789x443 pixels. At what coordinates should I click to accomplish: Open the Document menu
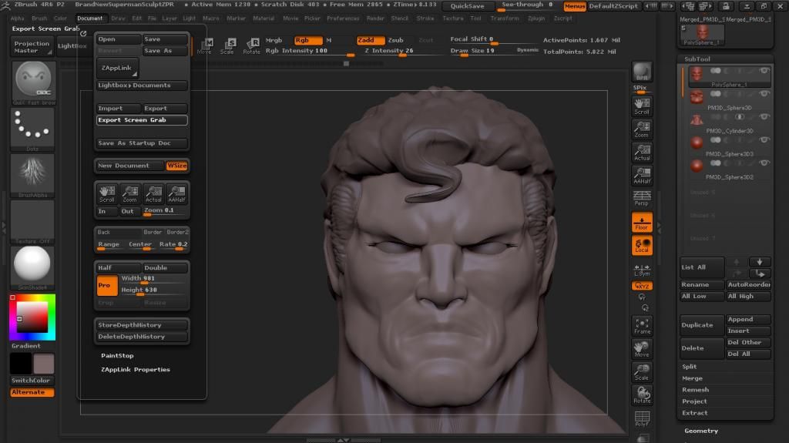tap(89, 18)
